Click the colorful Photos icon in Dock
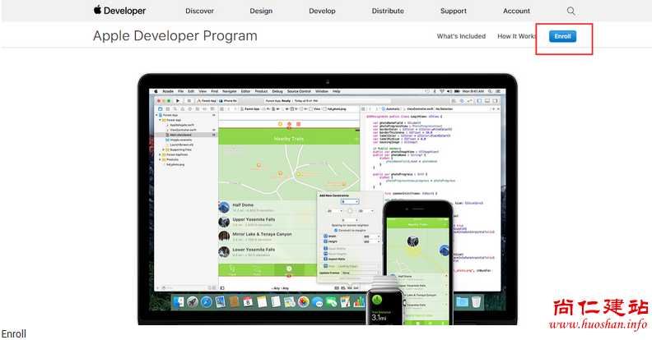This screenshot has width=652, height=340. point(302,302)
